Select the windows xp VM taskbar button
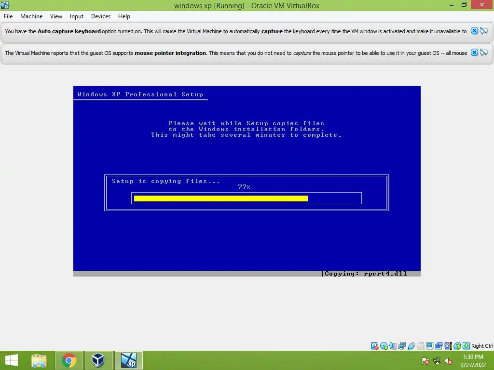The width and height of the screenshot is (494, 370). tap(128, 360)
